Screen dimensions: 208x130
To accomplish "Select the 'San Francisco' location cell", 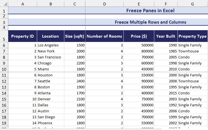I will 50,57.
